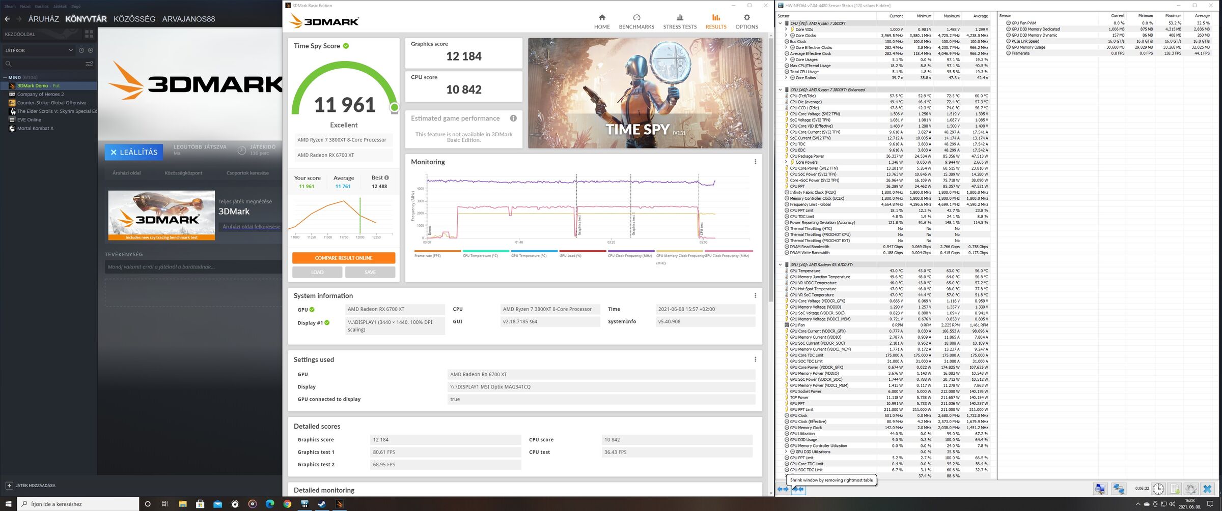Click HWiNFO blue X close sensors icon
The image size is (1222, 511).
click(x=1207, y=489)
